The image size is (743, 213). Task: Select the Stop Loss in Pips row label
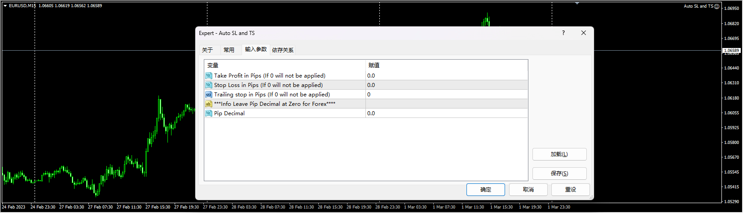(268, 85)
